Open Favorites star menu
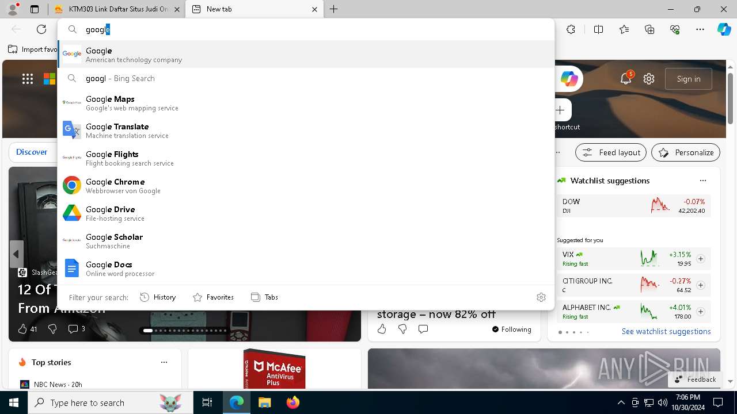The width and height of the screenshot is (737, 414). pyautogui.click(x=624, y=29)
